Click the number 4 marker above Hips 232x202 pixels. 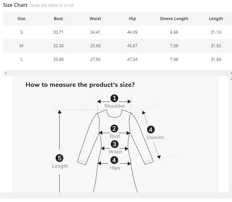tap(114, 160)
